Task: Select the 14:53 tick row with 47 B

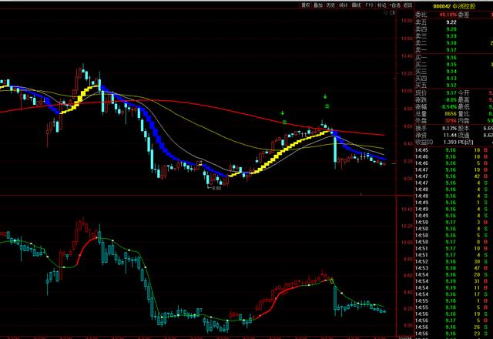Action: [453, 268]
